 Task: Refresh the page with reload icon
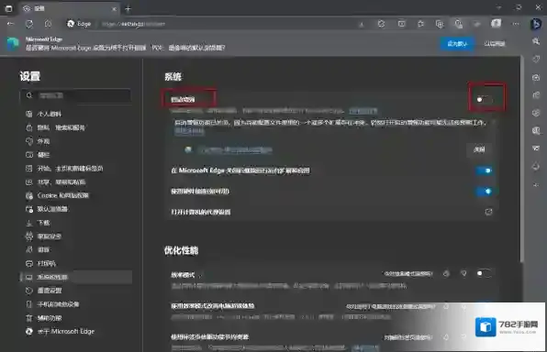tap(29, 24)
